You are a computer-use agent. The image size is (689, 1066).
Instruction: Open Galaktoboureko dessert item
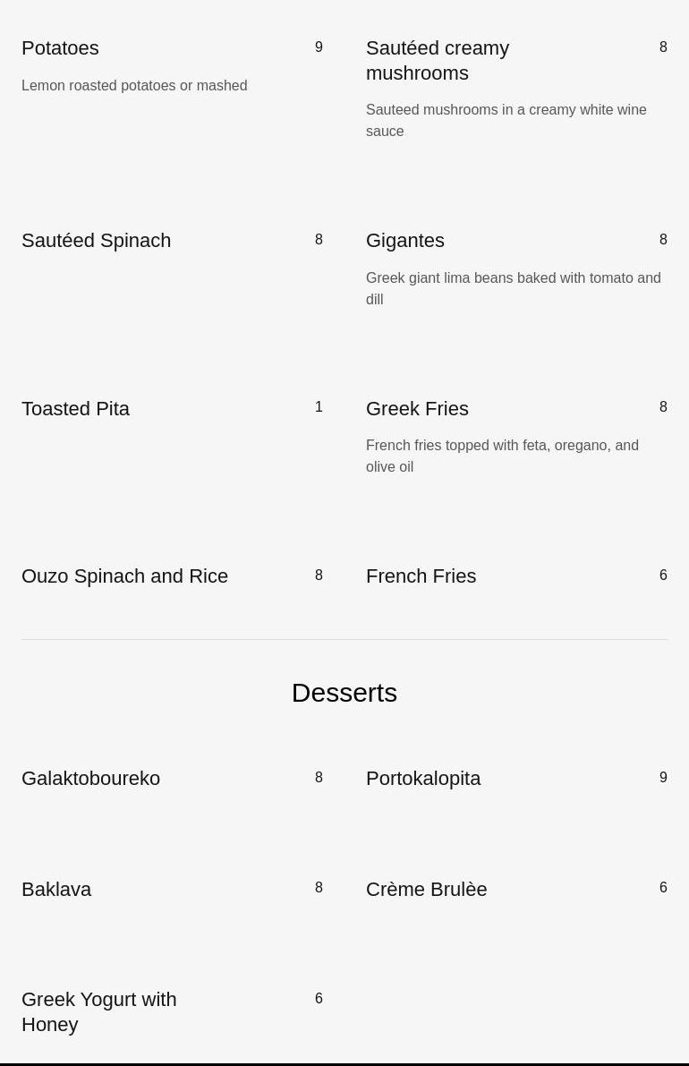pyautogui.click(x=90, y=779)
